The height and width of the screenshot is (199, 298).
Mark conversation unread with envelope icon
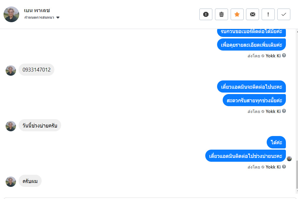(253, 14)
